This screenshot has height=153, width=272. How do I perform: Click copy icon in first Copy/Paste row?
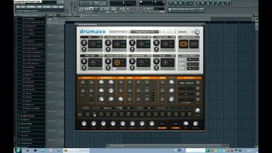click(x=190, y=59)
